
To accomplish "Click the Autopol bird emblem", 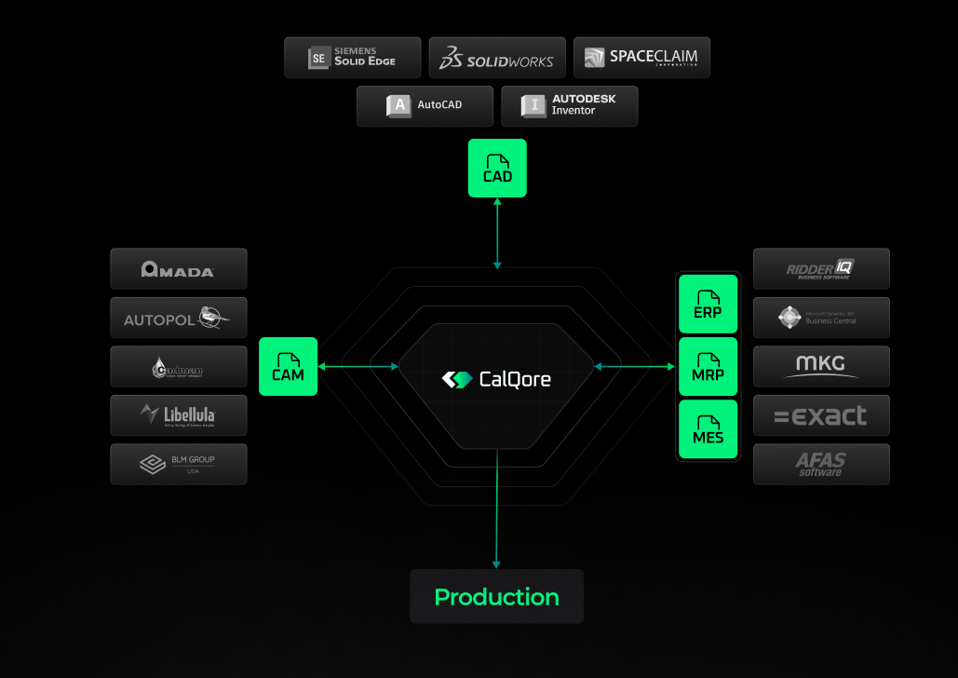I will click(214, 317).
